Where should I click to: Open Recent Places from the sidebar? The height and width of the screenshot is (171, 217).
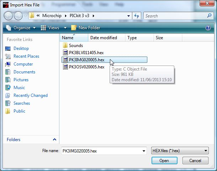pyautogui.click(x=8, y=56)
